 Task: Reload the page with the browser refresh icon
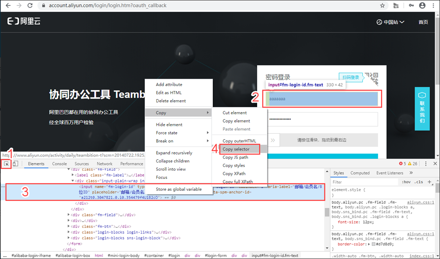click(x=30, y=5)
